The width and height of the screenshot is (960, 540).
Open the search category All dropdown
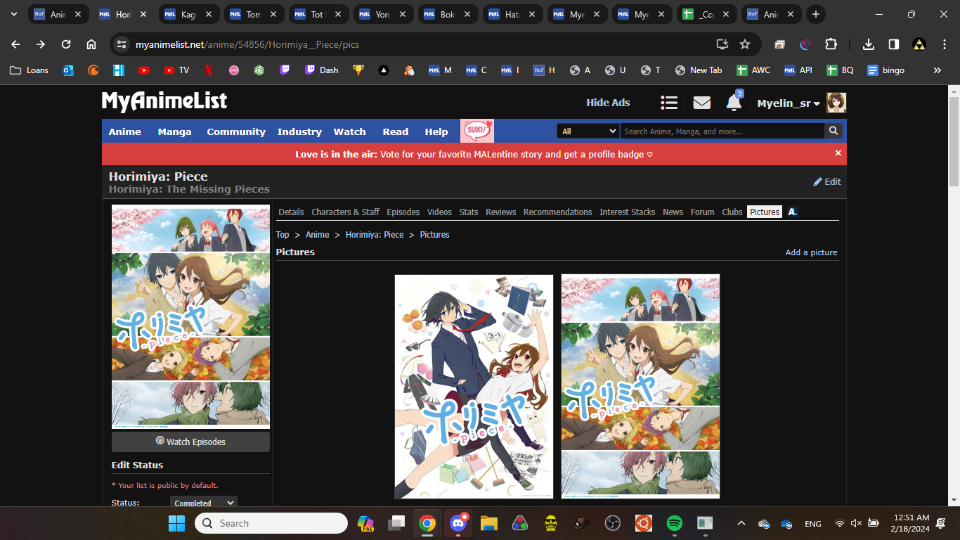(588, 131)
